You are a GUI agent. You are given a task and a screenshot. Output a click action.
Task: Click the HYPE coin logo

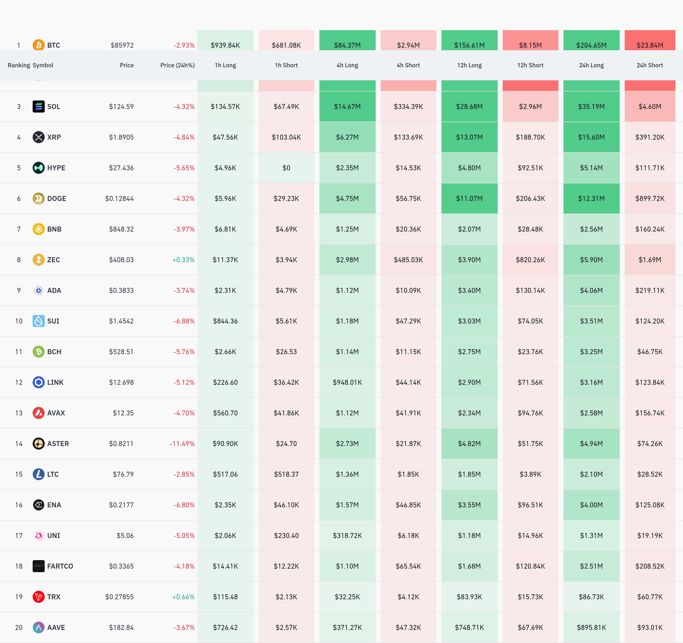[x=38, y=168]
